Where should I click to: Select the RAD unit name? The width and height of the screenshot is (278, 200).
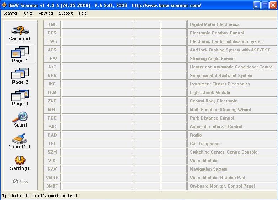52,135
